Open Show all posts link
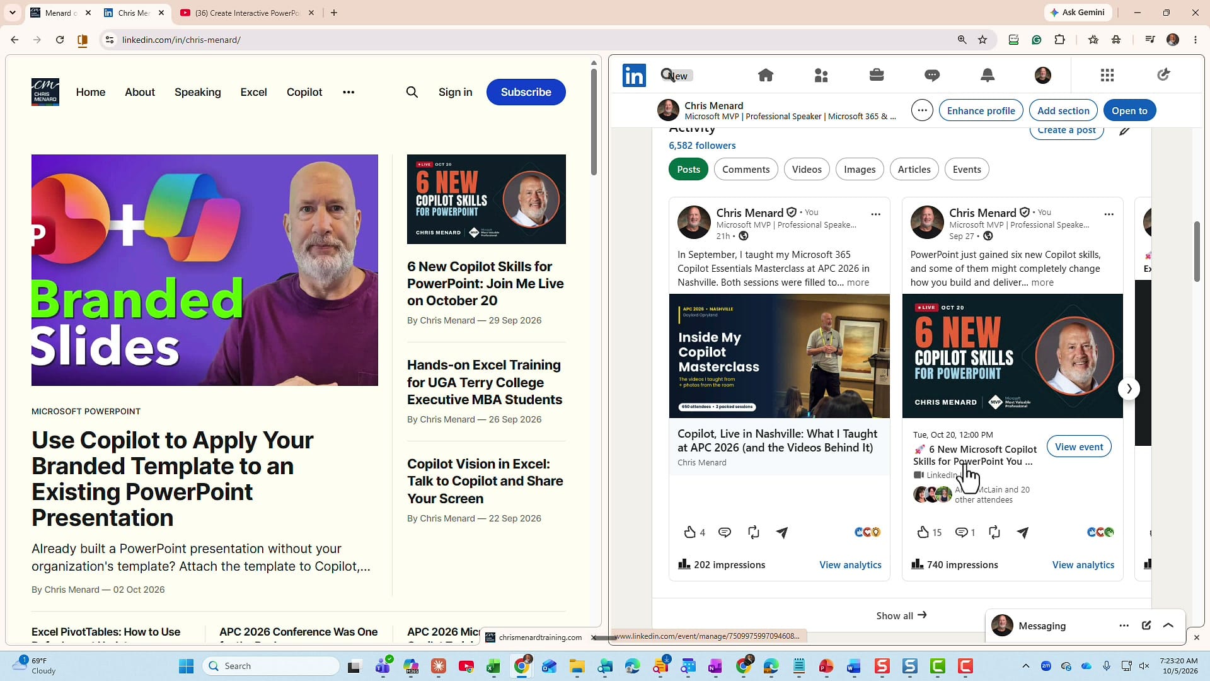 tap(901, 615)
